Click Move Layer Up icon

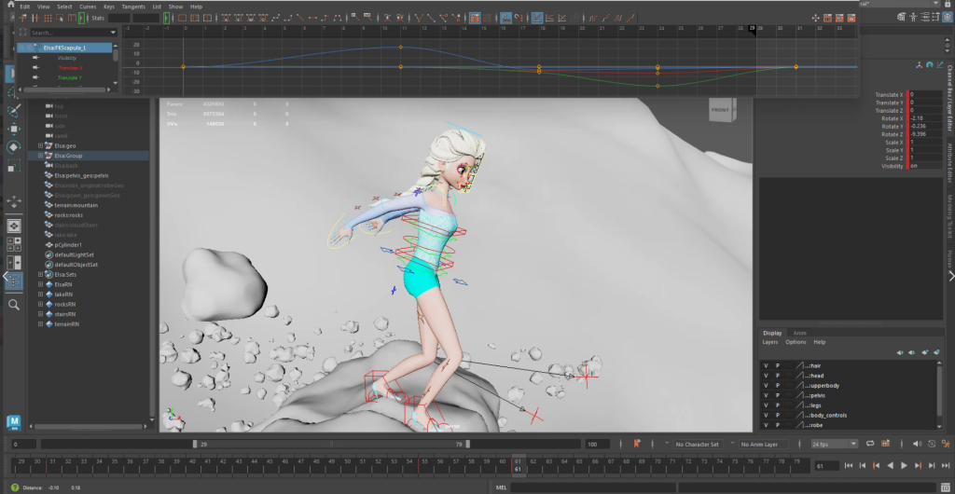900,352
